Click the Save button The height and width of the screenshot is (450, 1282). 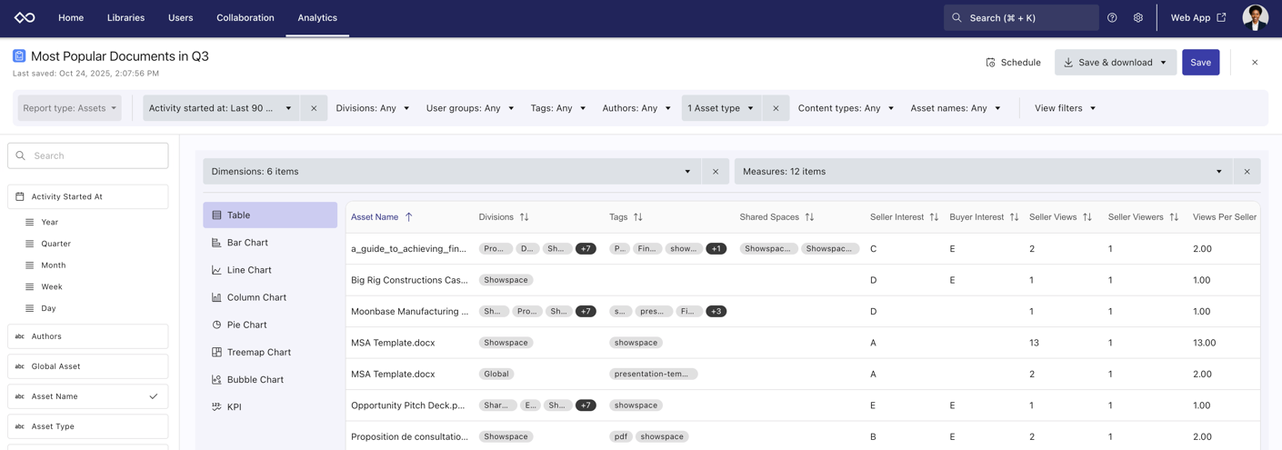click(x=1200, y=63)
